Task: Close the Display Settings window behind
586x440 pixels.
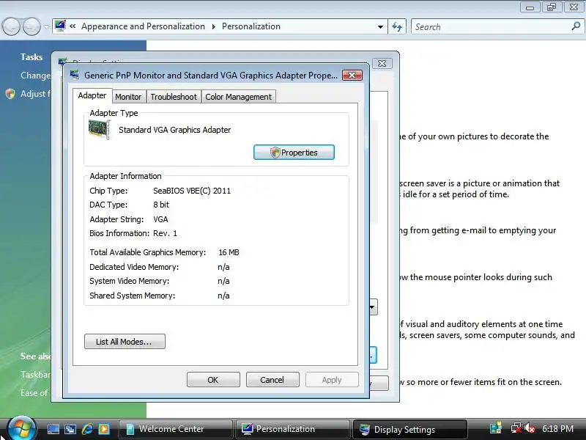Action: 382,64
